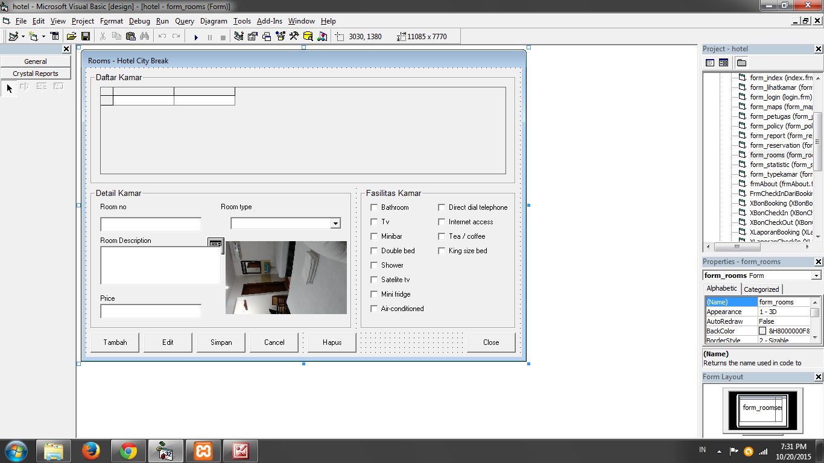Open the Add-Ins menu
This screenshot has width=824, height=463.
click(270, 21)
